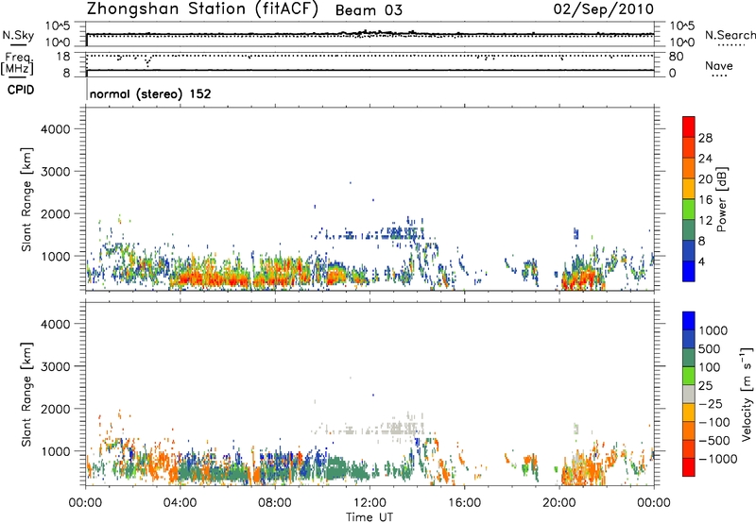756x523 pixels.
Task: Pick Velocity colorbar light green segment 25 to 100
Action: (x=689, y=376)
